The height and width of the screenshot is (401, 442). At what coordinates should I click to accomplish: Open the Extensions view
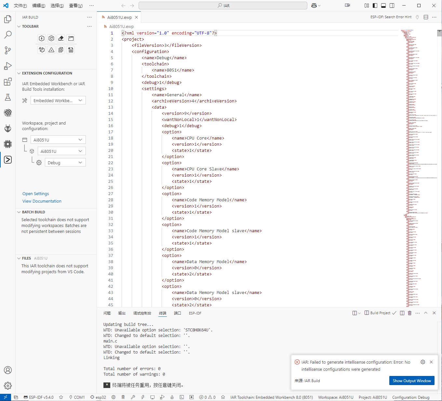pyautogui.click(x=8, y=82)
